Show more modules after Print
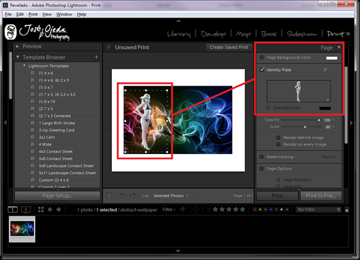 (x=348, y=34)
